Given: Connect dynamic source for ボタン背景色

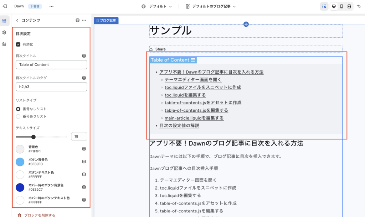Looking at the screenshot, I should click(x=84, y=162).
